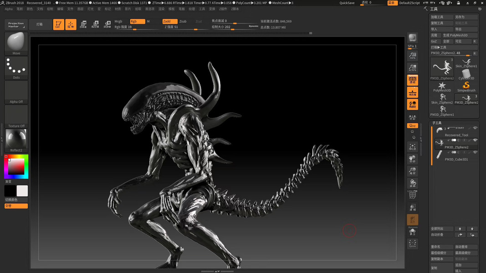Screen dimensions: 486x273
Task: Select the SimpleBrush tool thumbnail
Action: click(x=466, y=86)
